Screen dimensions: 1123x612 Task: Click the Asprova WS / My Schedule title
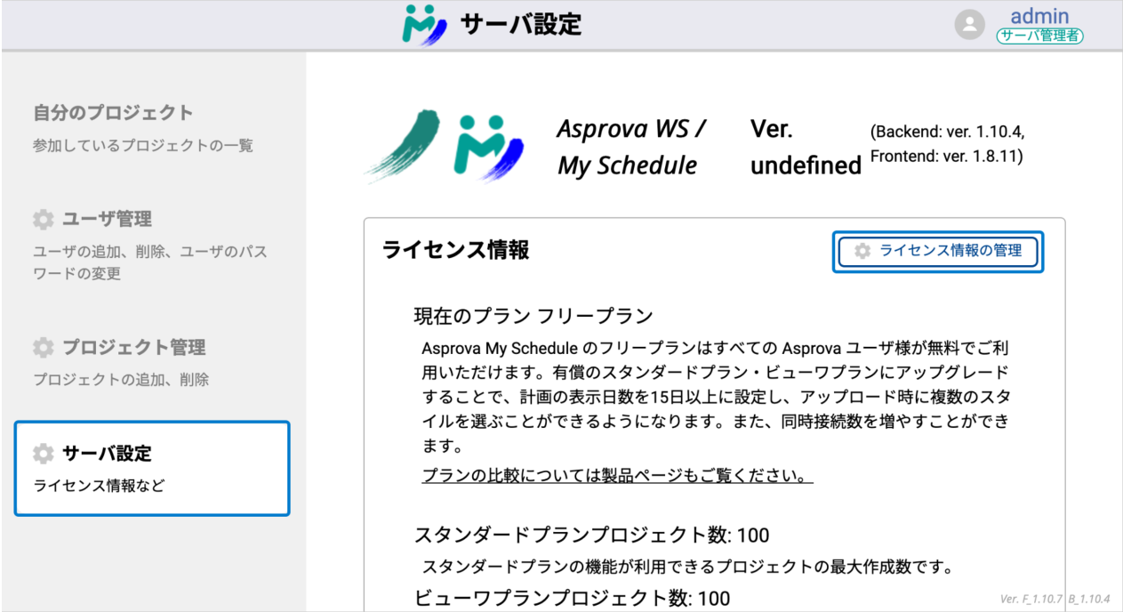tap(632, 148)
